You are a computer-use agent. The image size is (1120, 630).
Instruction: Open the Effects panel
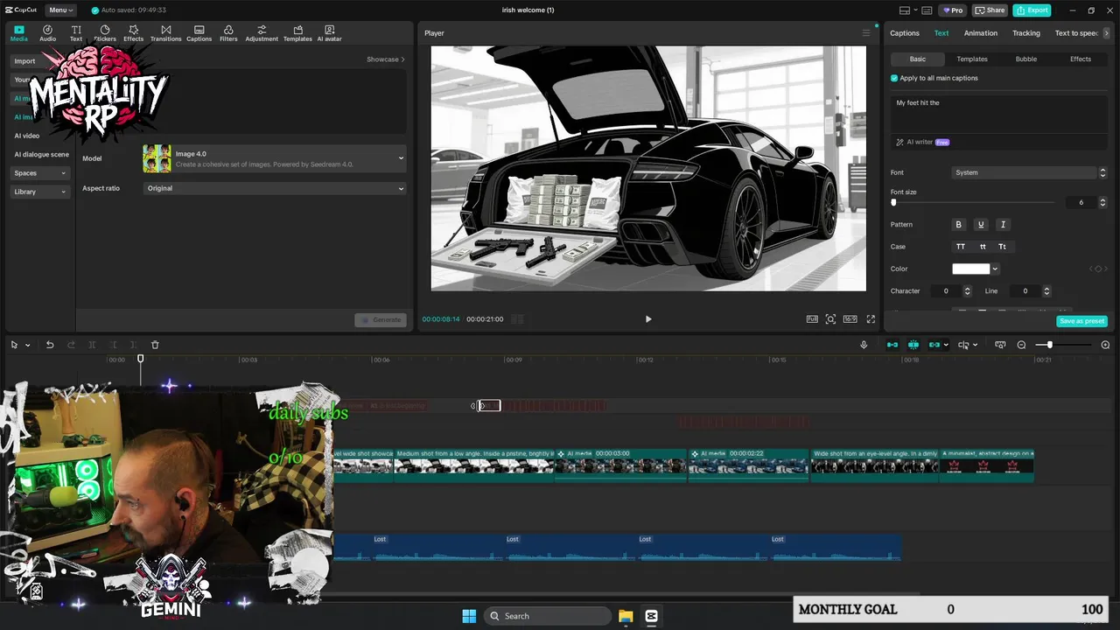click(x=133, y=33)
